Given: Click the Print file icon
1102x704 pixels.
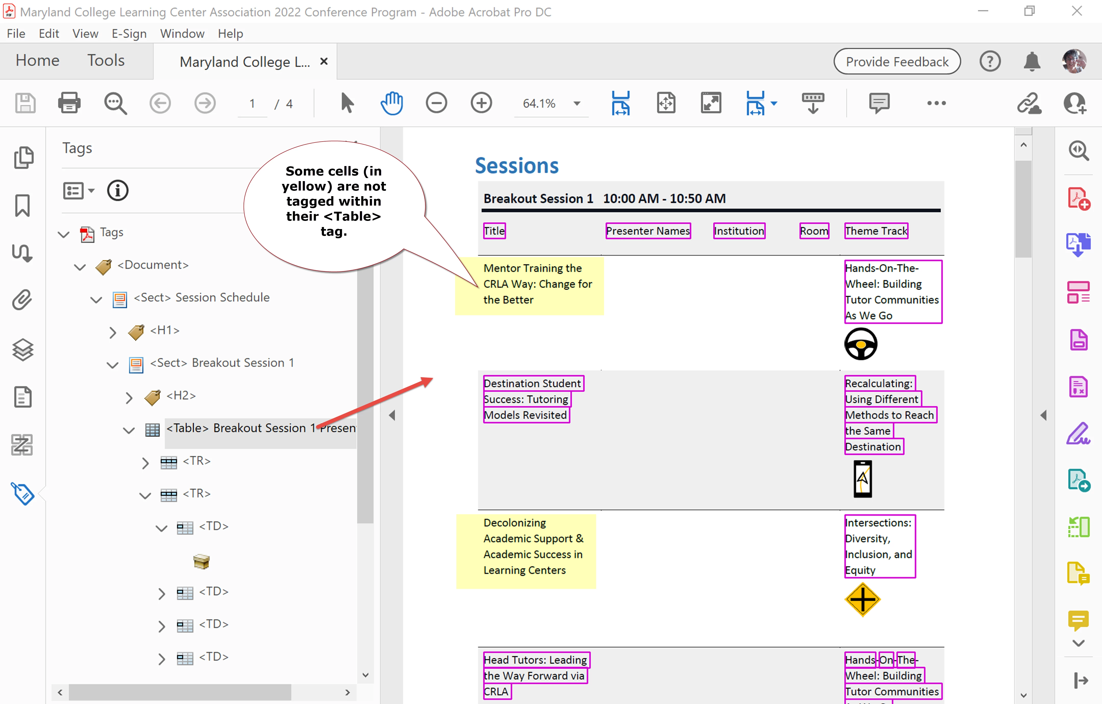Looking at the screenshot, I should pos(69,103).
